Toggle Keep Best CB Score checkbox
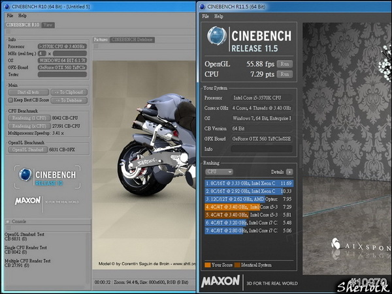The height and width of the screenshot is (294, 392). pos(11,100)
